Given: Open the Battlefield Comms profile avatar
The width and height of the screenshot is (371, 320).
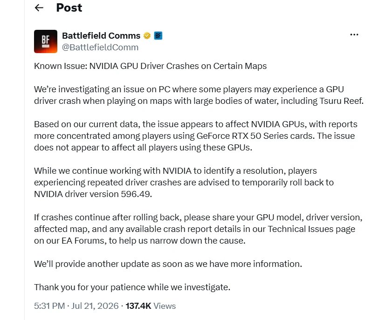Looking at the screenshot, I should point(46,41).
